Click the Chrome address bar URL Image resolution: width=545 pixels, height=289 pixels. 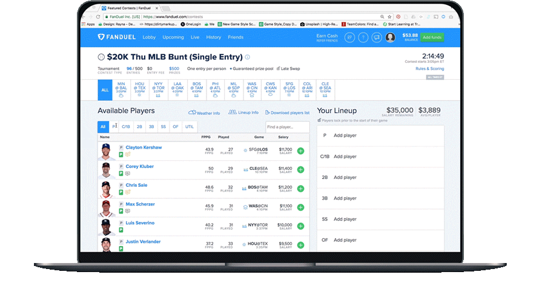pos(173,17)
